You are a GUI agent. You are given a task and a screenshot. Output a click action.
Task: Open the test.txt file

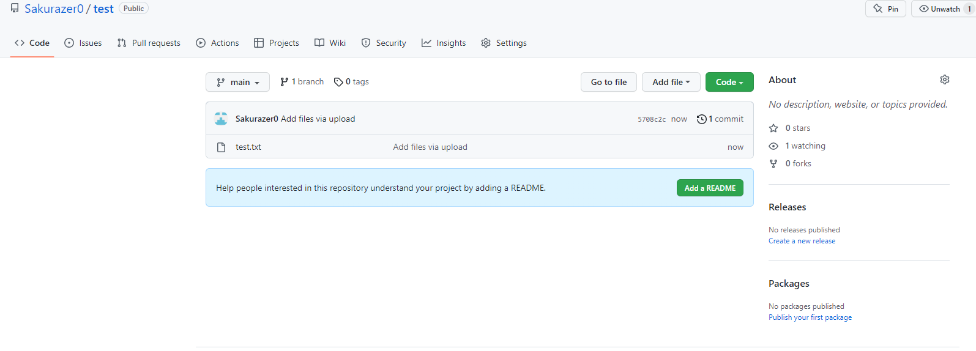pyautogui.click(x=248, y=147)
